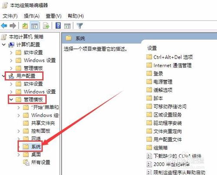Collapse the 用户配置 管理模板 node
Image resolution: width=217 pixels, height=175 pixels.
pos(11,99)
